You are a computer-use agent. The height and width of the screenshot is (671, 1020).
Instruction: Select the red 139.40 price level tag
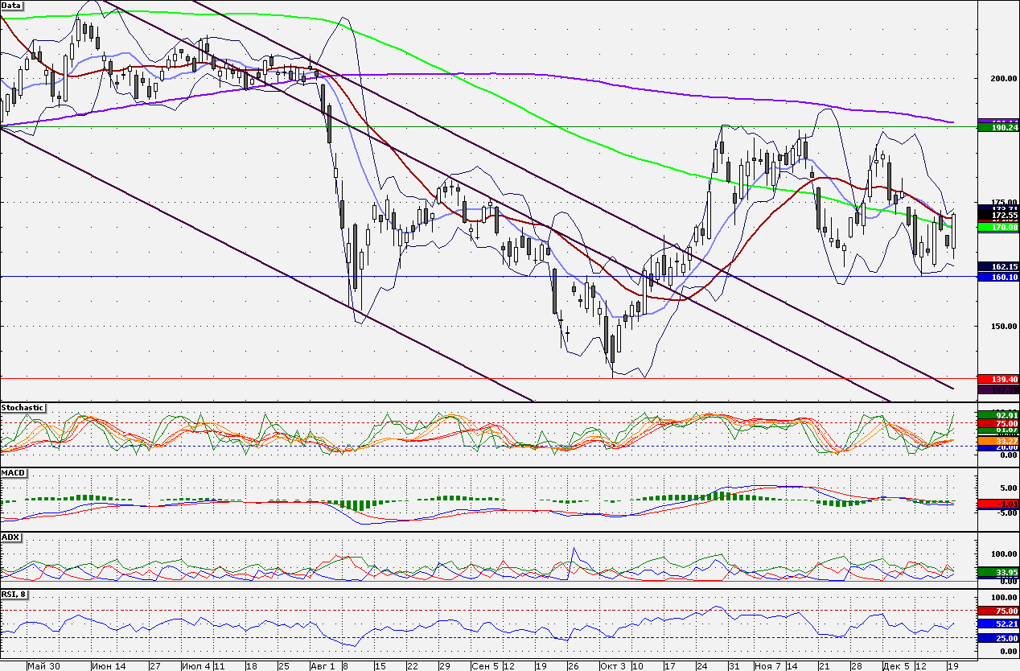(x=998, y=379)
